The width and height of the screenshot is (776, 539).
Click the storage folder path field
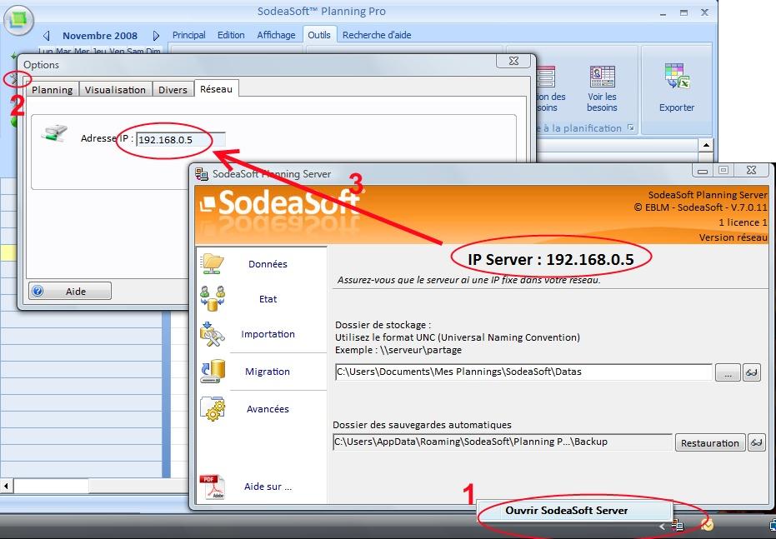pyautogui.click(x=523, y=372)
